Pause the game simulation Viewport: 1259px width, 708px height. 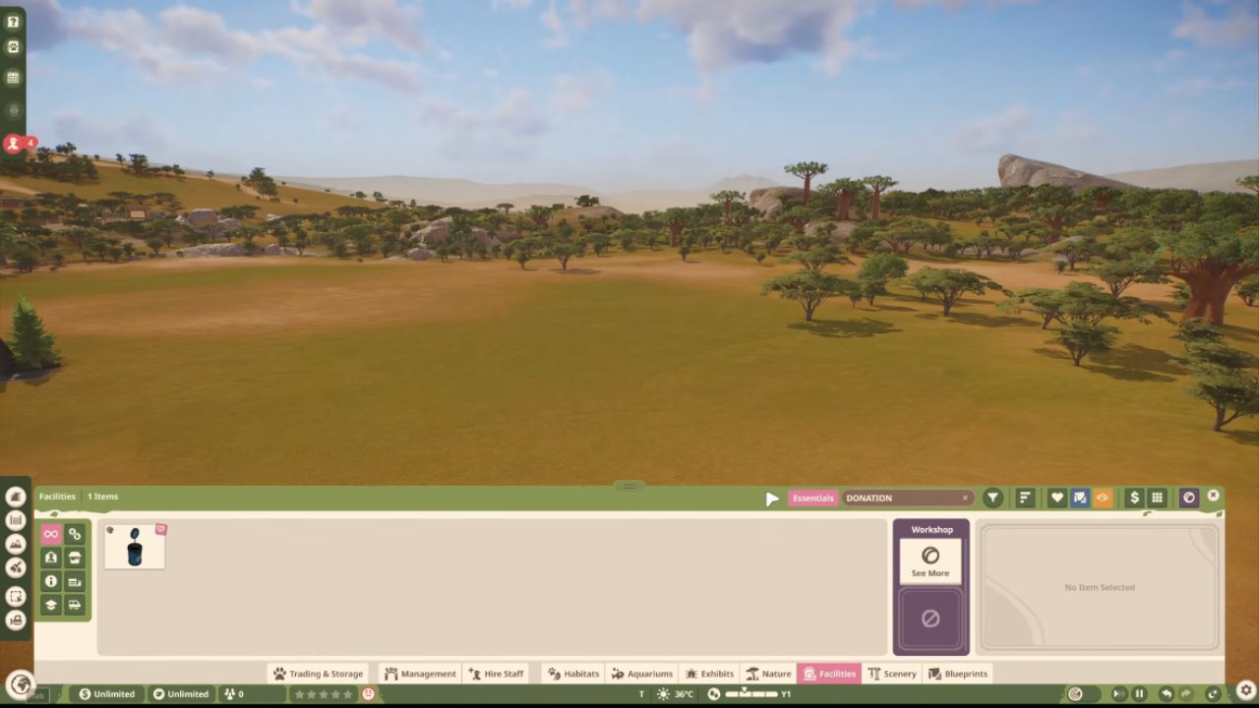pos(1139,693)
